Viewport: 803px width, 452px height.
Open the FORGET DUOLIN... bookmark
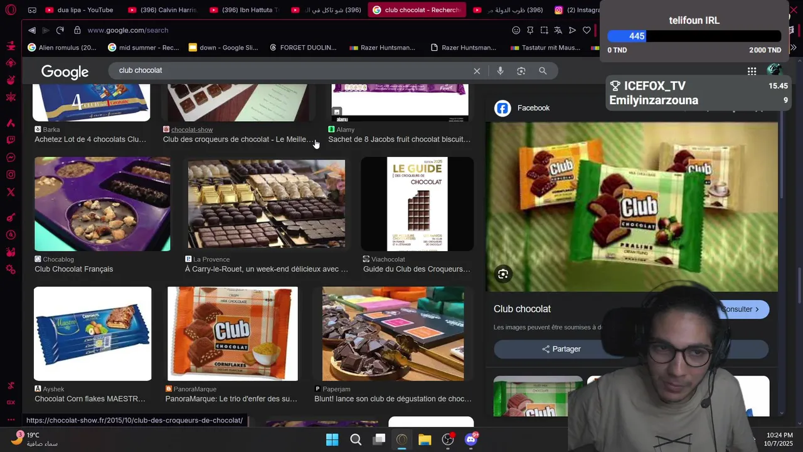303,47
